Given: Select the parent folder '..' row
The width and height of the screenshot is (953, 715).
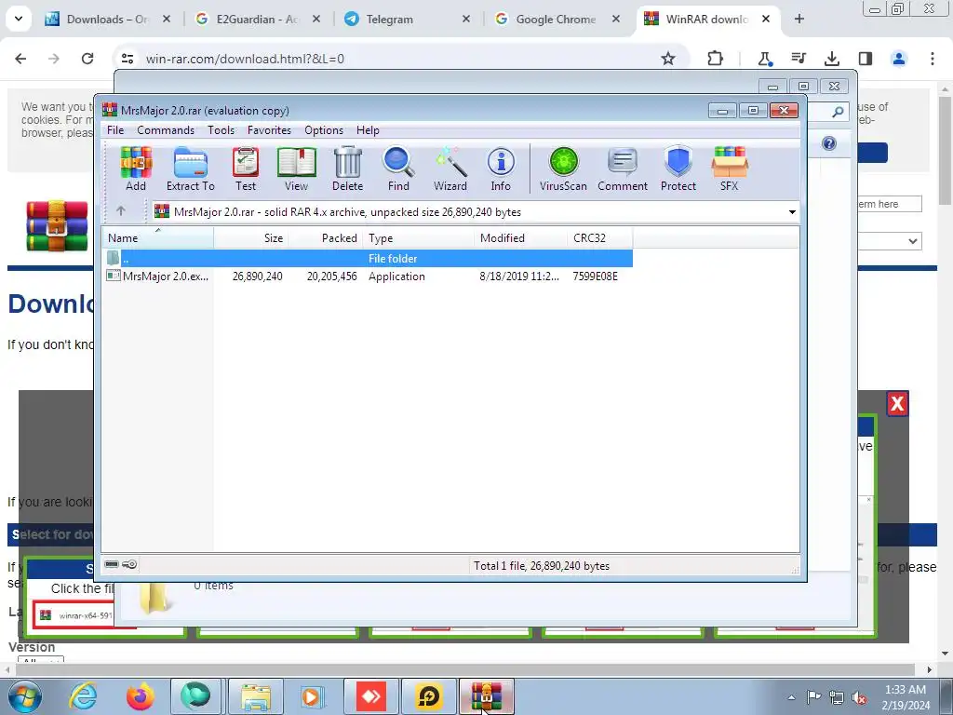Looking at the screenshot, I should (367, 259).
